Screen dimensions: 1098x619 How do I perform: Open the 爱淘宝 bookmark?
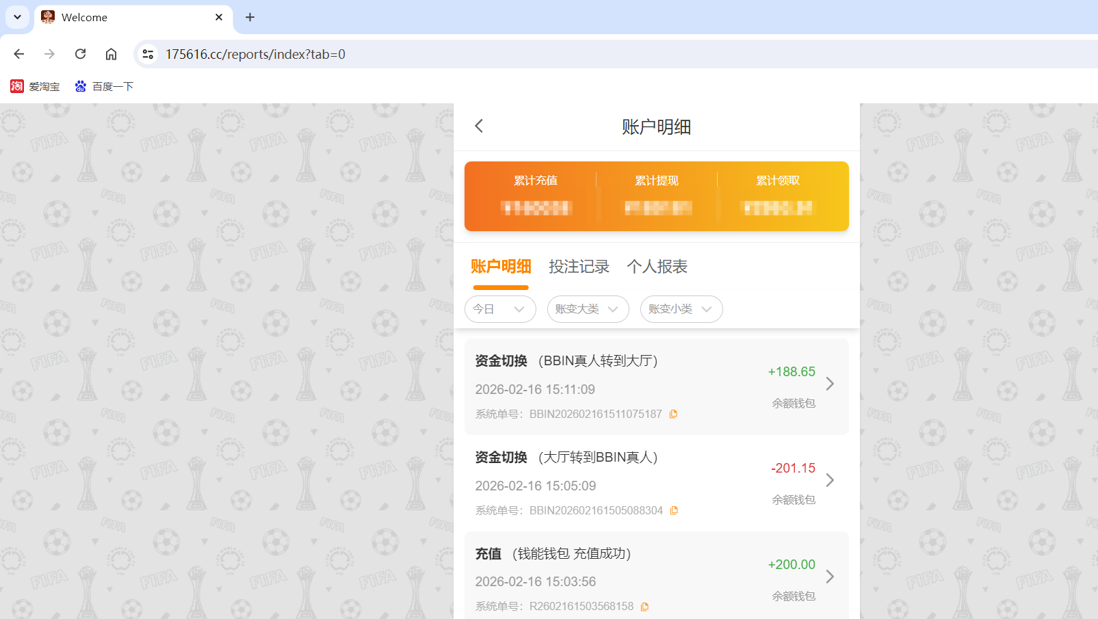[x=35, y=86]
